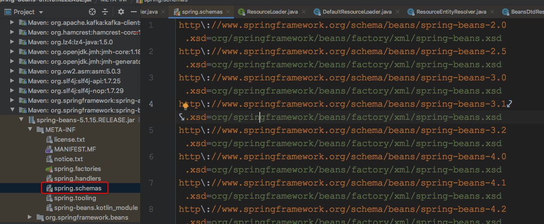Image resolution: width=544 pixels, height=224 pixels.
Task: Click the Collapse All icon in Project panel
Action: [105, 12]
